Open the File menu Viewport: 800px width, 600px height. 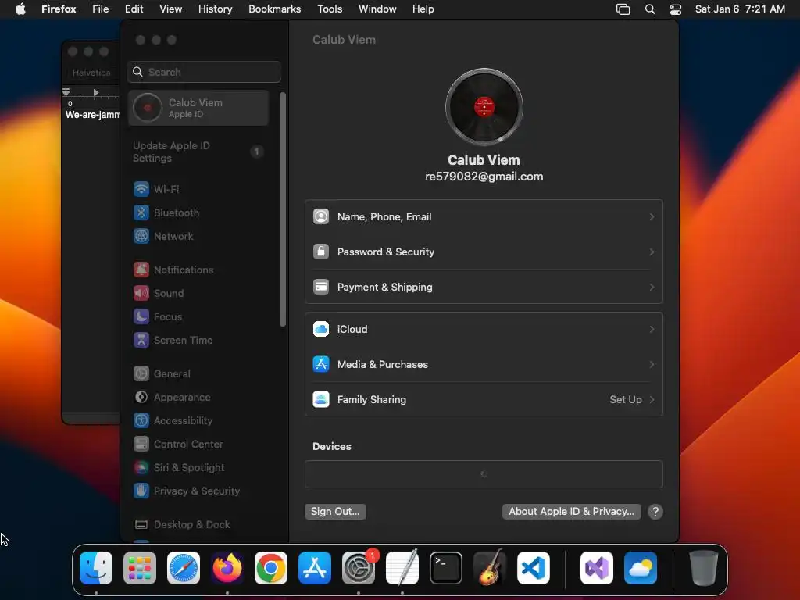click(x=101, y=9)
